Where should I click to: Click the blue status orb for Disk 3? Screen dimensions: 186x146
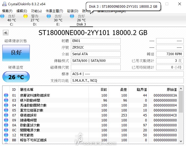pos(72,16)
